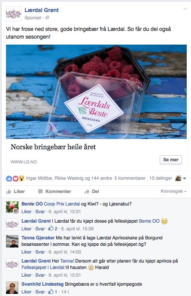Open the 13 delinger link
The image size is (191, 296).
[x=161, y=178]
